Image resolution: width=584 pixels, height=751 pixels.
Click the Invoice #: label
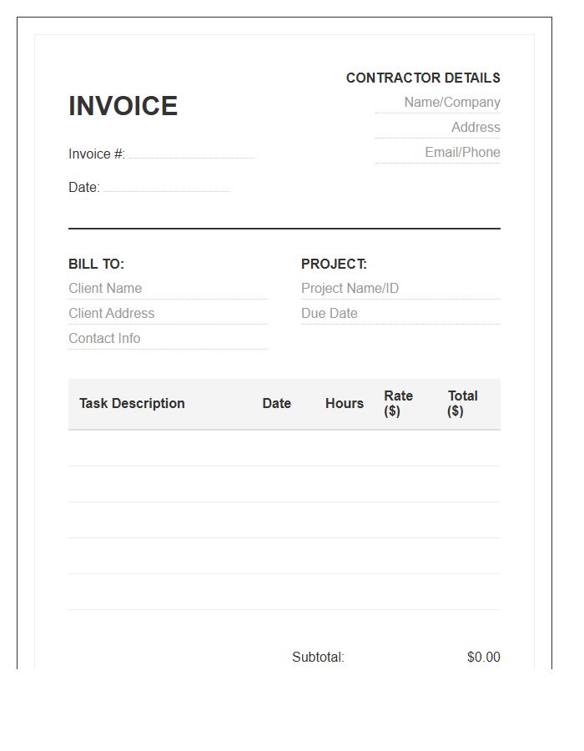coord(97,154)
